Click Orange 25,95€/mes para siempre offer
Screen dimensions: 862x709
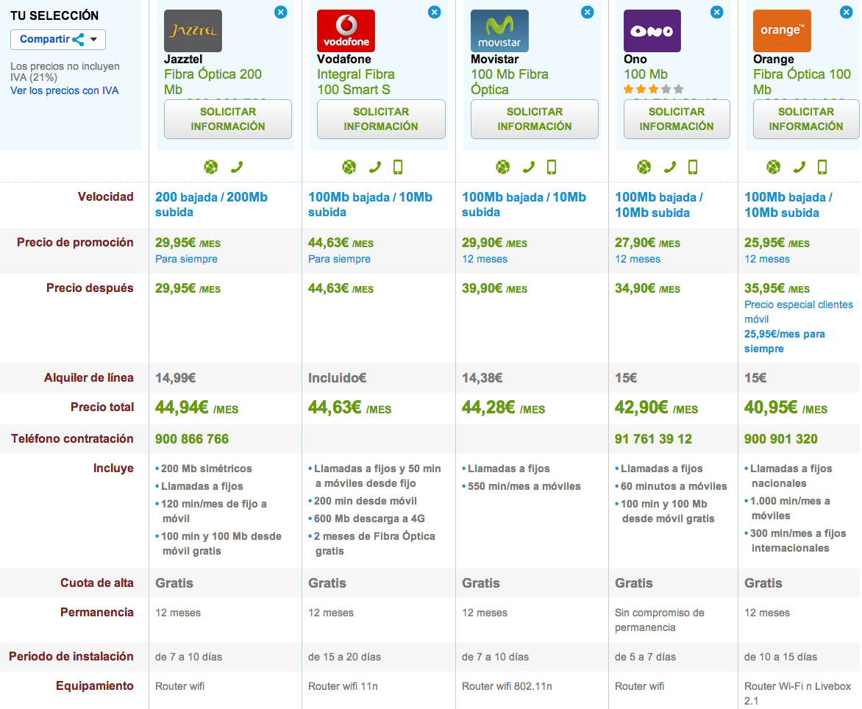785,341
